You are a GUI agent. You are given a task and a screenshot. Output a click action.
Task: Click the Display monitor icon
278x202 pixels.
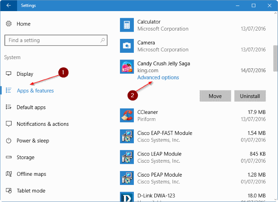point(8,73)
